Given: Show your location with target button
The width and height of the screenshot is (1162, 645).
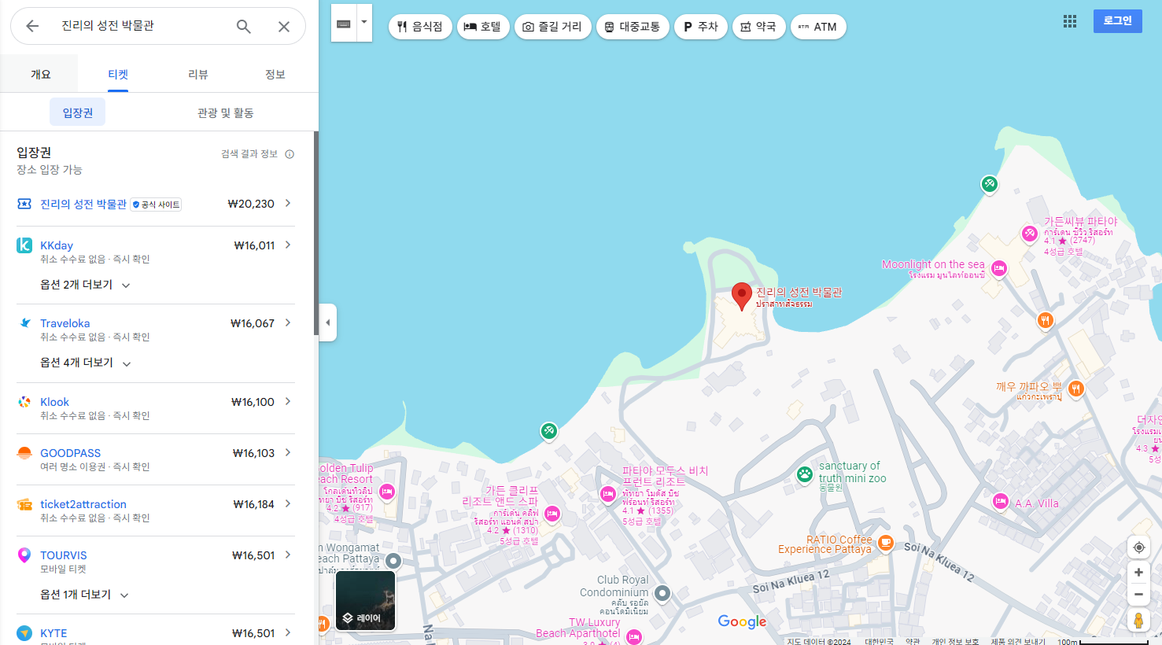Looking at the screenshot, I should point(1138,547).
